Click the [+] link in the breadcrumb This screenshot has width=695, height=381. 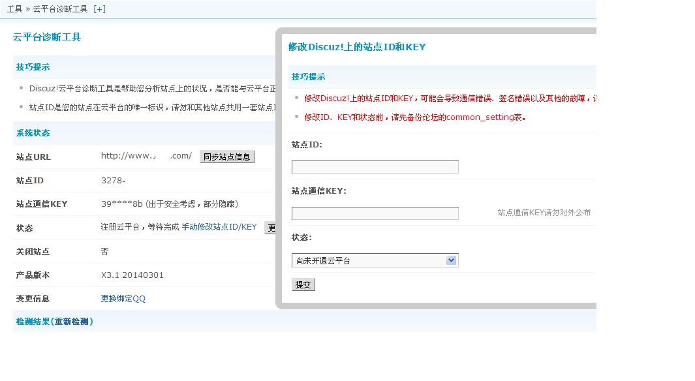click(99, 9)
